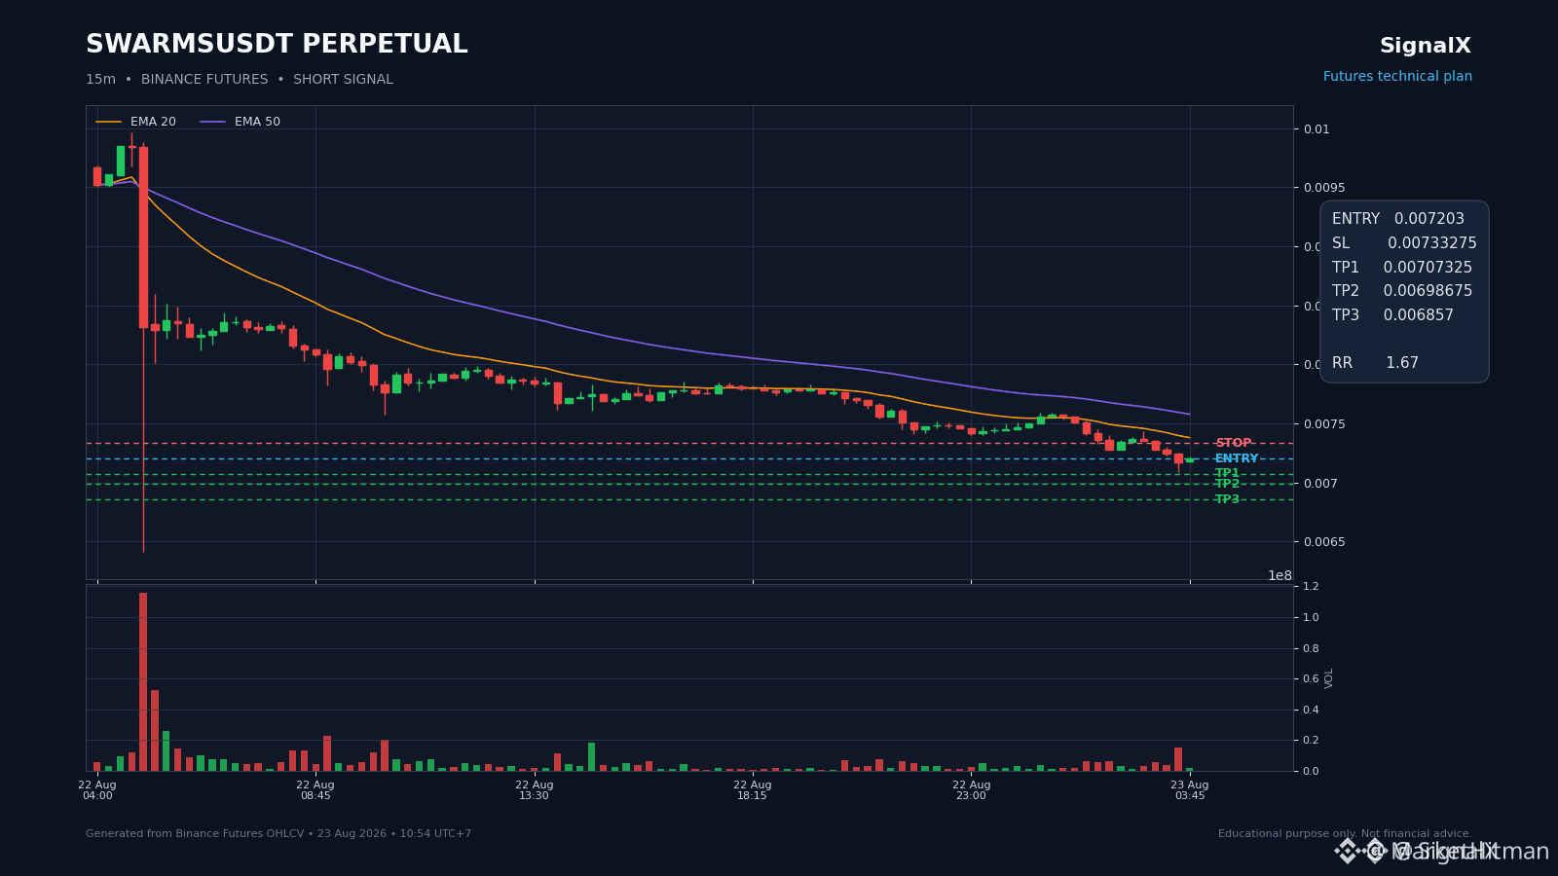Click the green TP3 line label on chart

point(1227,499)
